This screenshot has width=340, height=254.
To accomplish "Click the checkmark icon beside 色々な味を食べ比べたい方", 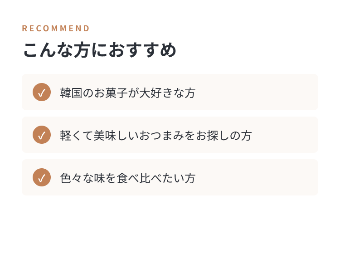I will 42,177.
